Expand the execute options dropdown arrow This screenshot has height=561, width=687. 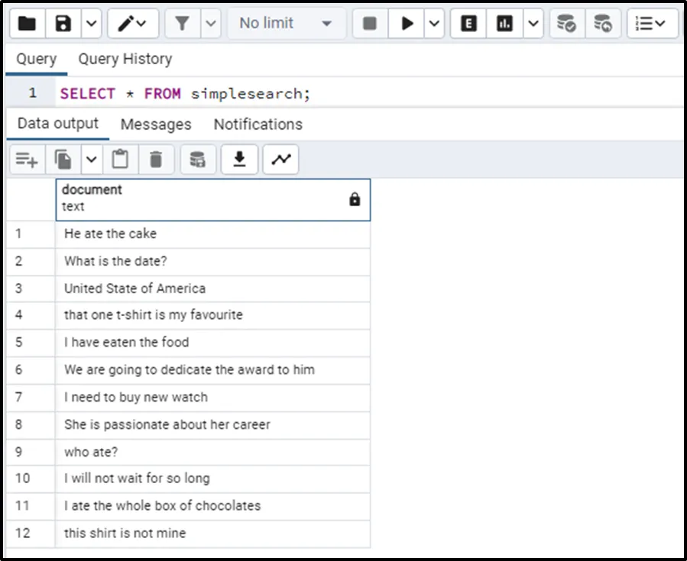tap(434, 24)
